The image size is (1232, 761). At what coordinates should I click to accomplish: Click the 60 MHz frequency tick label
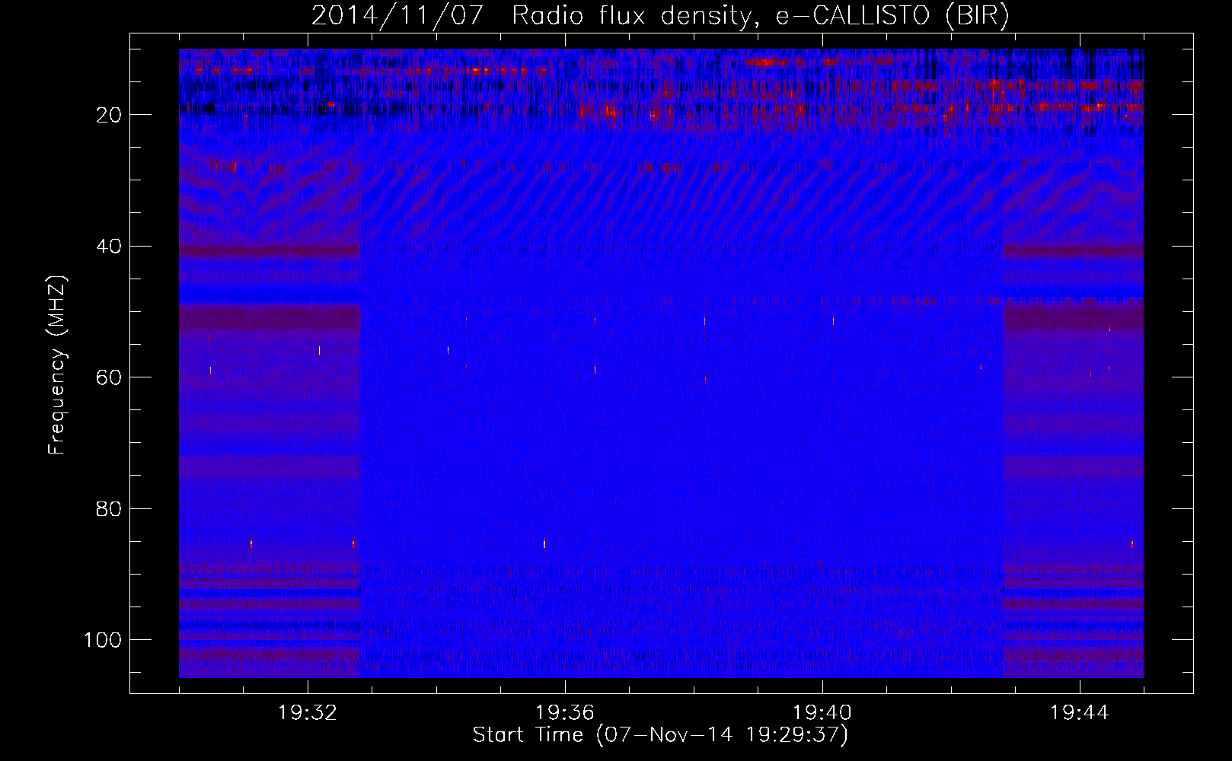click(x=108, y=377)
